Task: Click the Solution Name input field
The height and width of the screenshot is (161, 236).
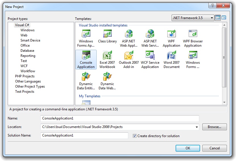Action: click(84, 135)
